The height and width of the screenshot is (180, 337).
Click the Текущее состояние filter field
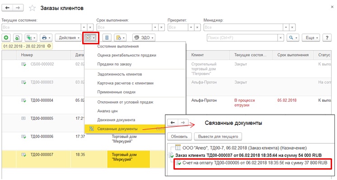[41, 27]
